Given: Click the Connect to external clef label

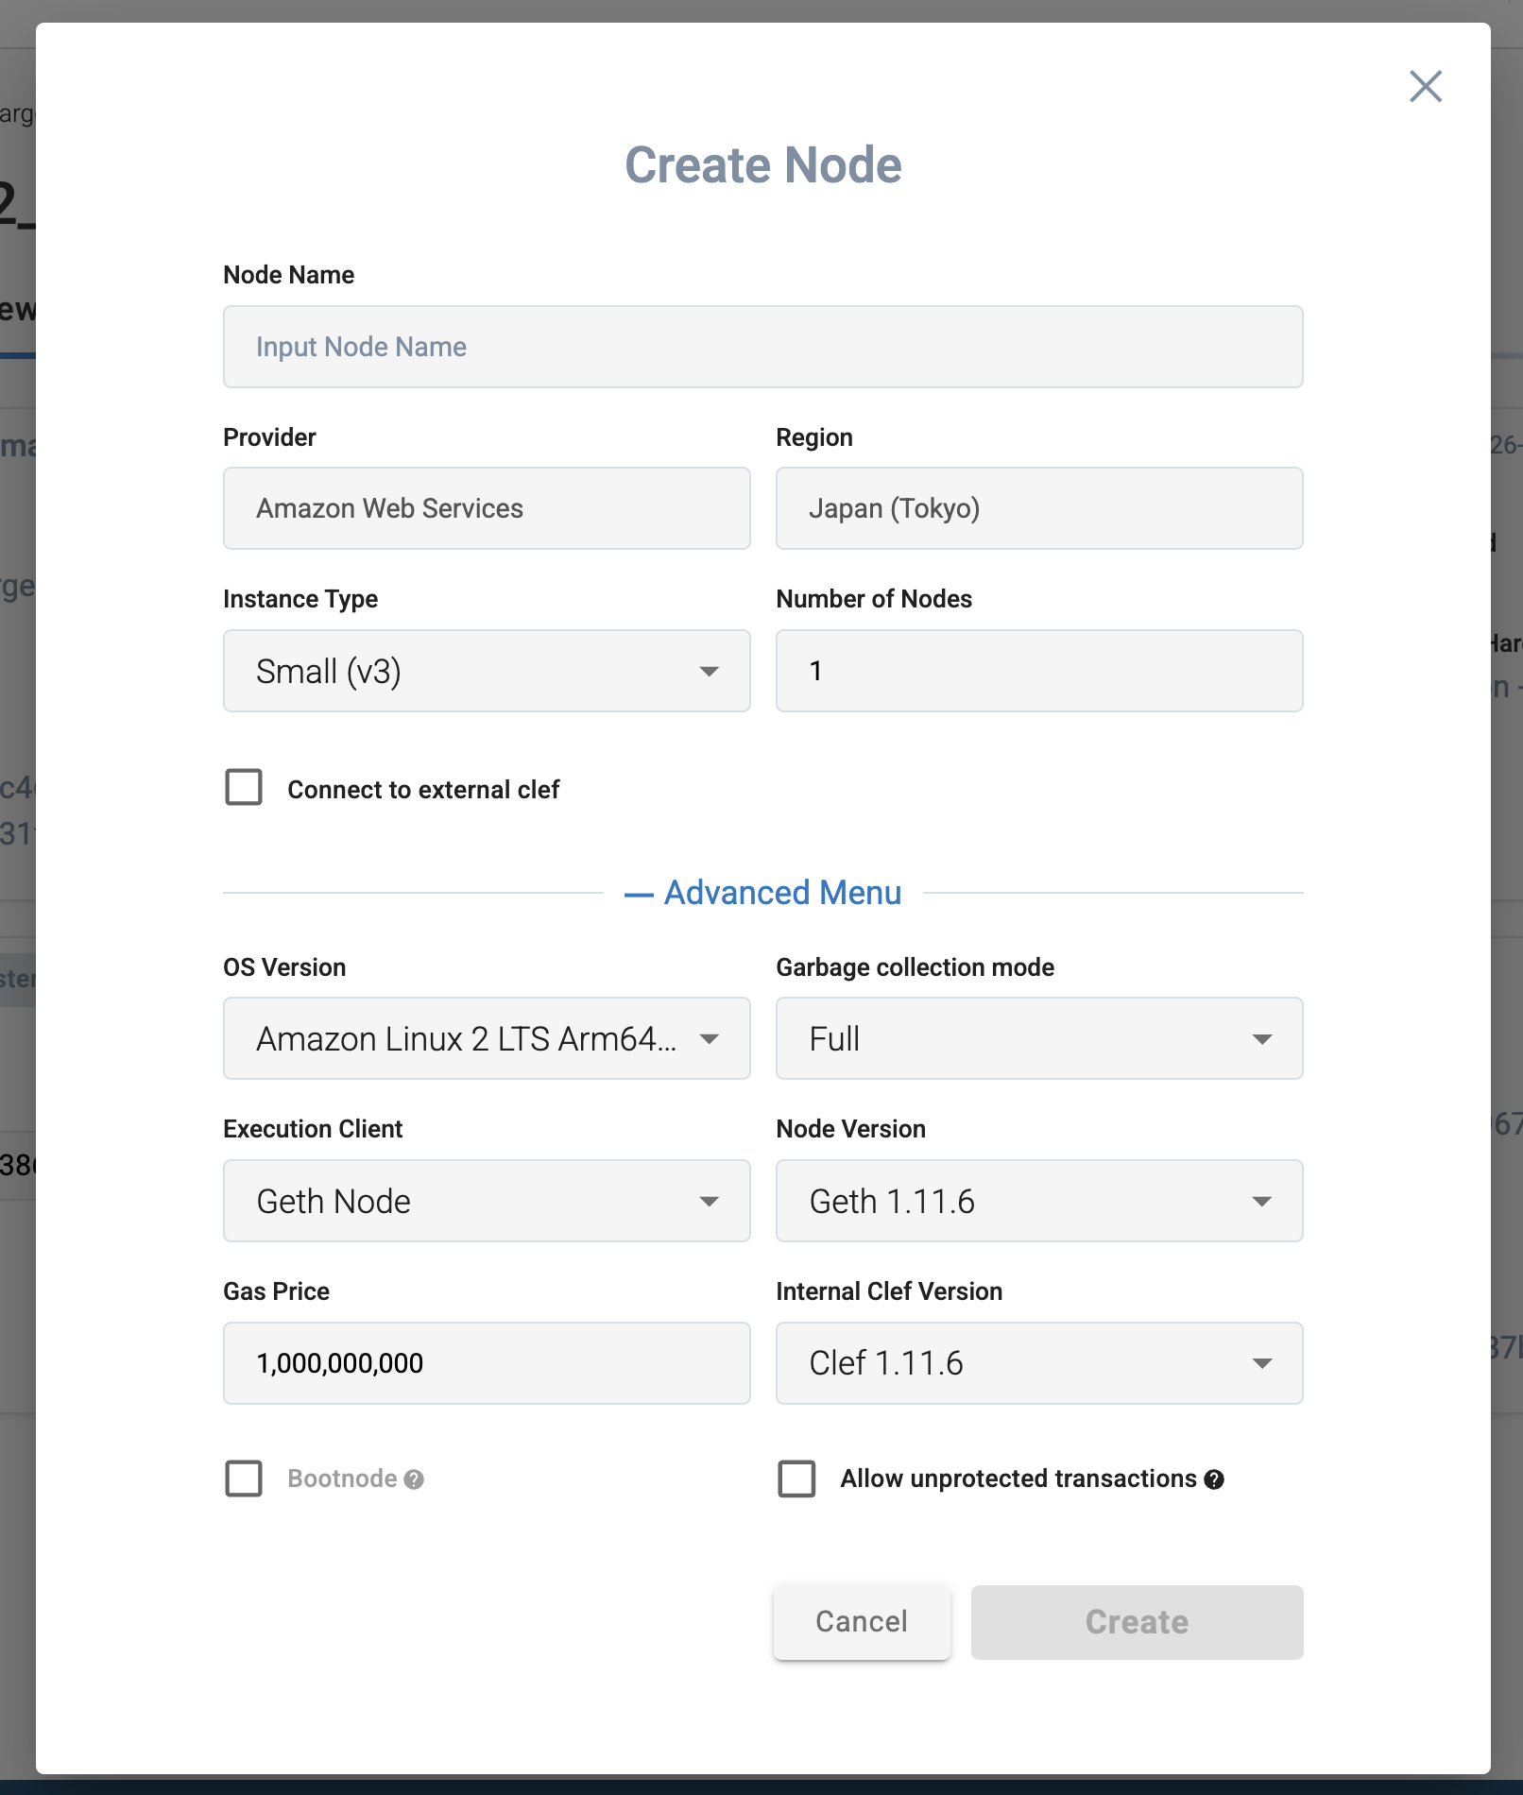Looking at the screenshot, I should click(x=423, y=790).
